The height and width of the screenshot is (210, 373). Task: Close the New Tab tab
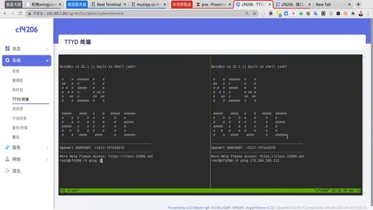click(349, 4)
